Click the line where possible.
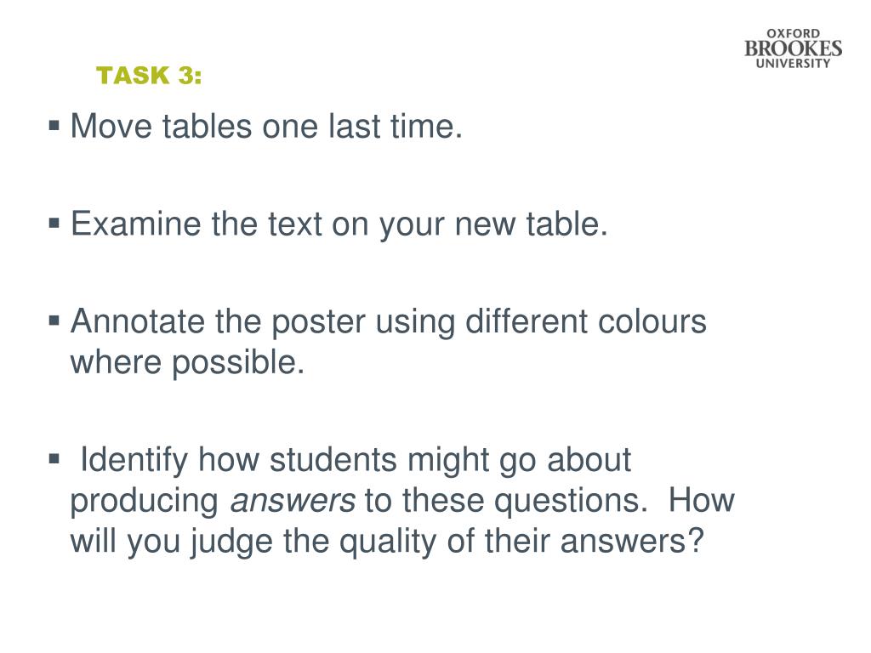 pyautogui.click(x=187, y=364)
